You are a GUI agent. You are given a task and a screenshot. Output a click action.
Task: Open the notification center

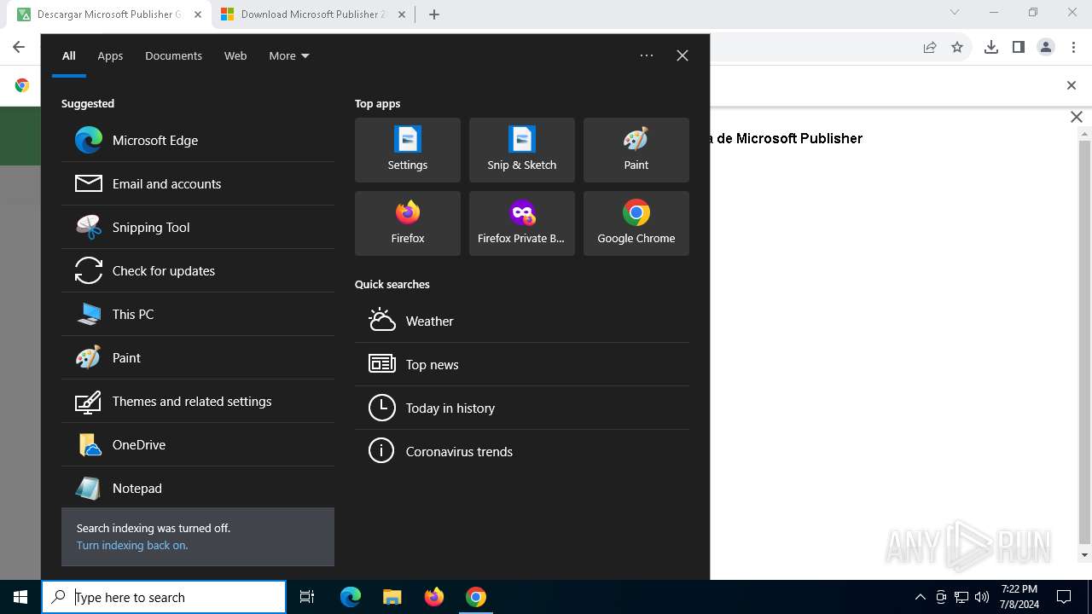(x=1064, y=597)
